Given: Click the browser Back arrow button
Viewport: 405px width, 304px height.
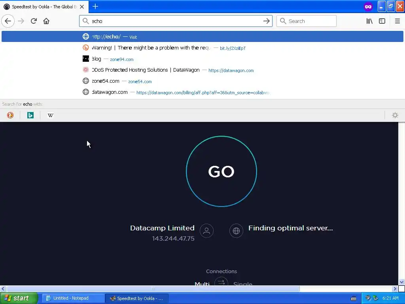Looking at the screenshot, I should click(x=8, y=21).
